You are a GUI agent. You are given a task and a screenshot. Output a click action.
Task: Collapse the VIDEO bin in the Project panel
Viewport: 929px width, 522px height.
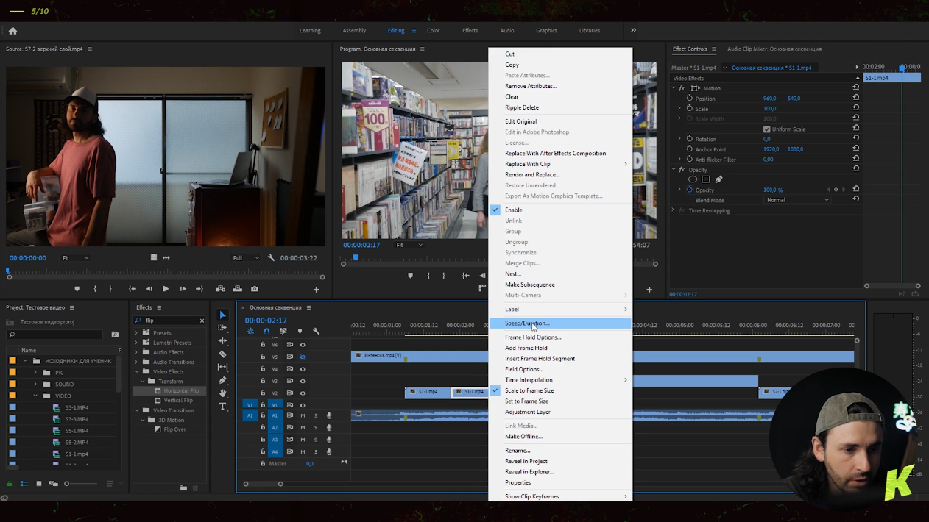click(x=35, y=396)
